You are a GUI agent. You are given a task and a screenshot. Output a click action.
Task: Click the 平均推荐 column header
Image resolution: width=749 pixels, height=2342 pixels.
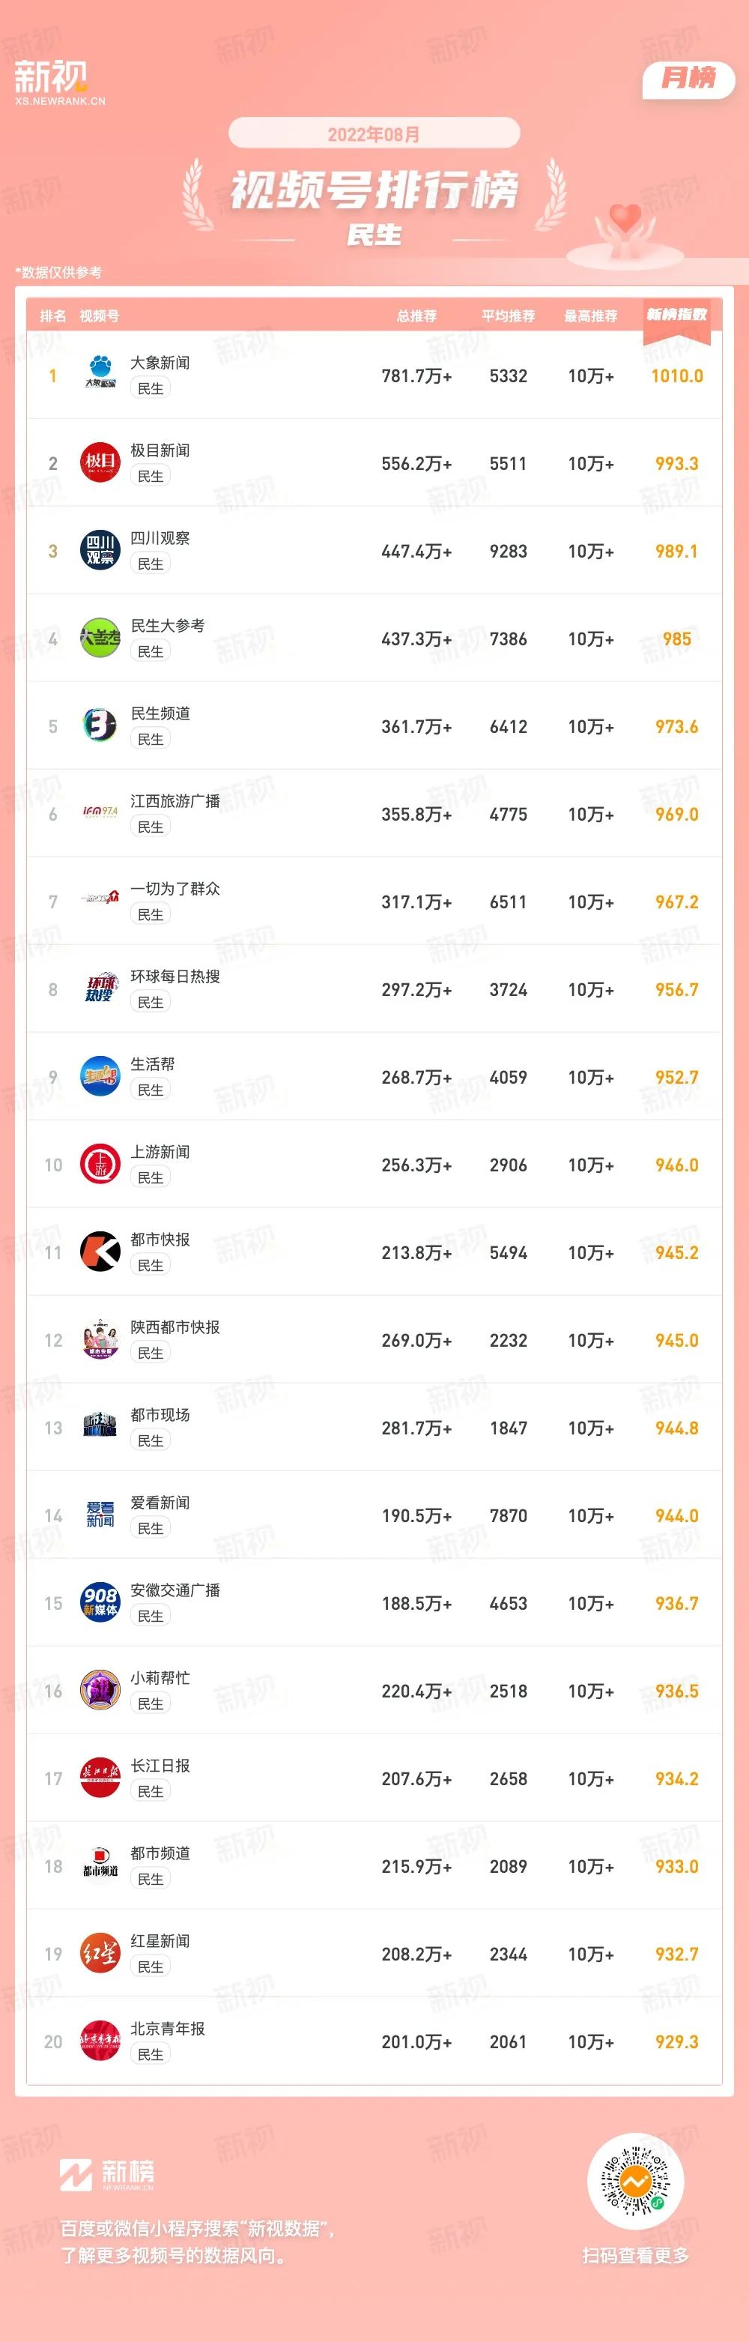508,316
